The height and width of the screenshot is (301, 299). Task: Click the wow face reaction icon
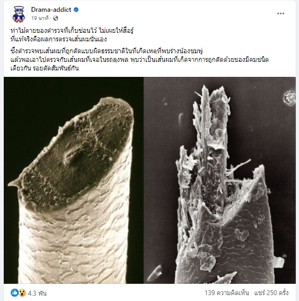pyautogui.click(x=22, y=293)
